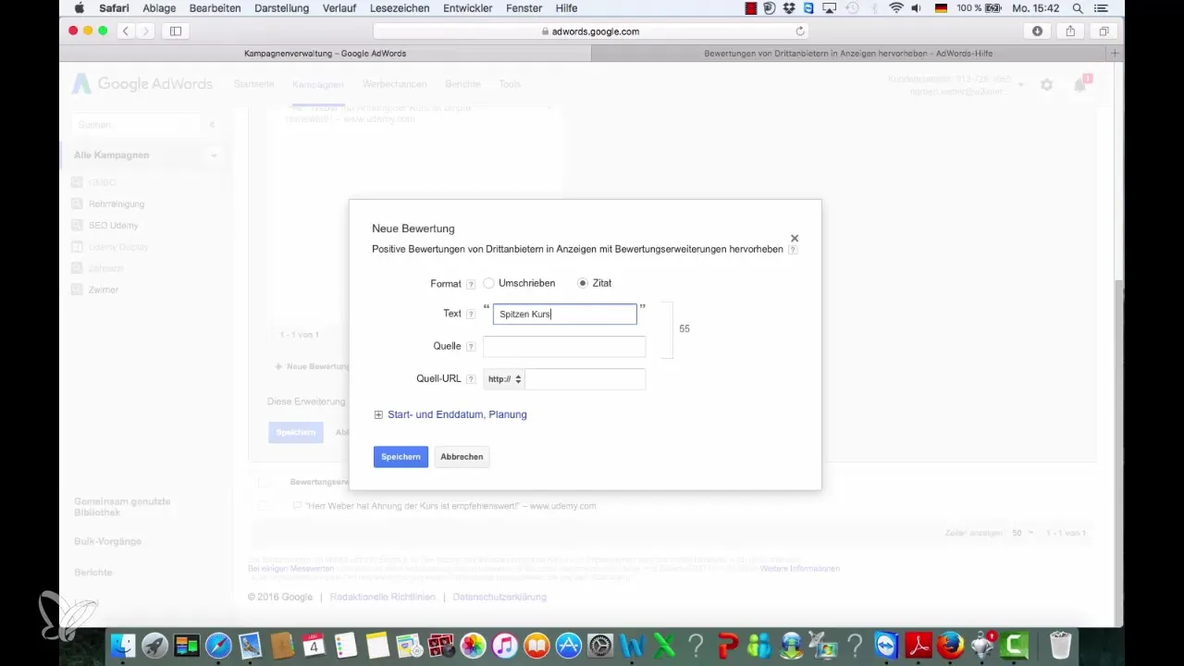Click the volume icon in menu bar

(x=915, y=7)
